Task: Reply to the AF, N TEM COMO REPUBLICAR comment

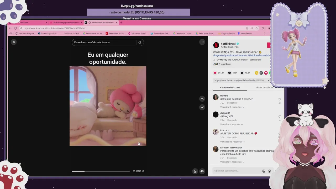Action: [x=232, y=138]
